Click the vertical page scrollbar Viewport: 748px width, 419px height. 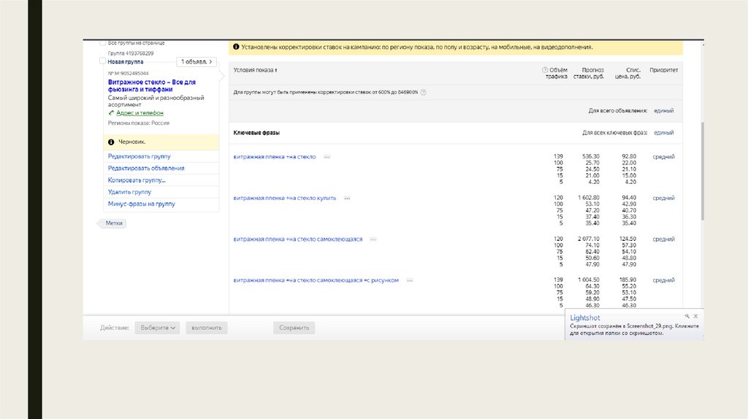point(702,168)
